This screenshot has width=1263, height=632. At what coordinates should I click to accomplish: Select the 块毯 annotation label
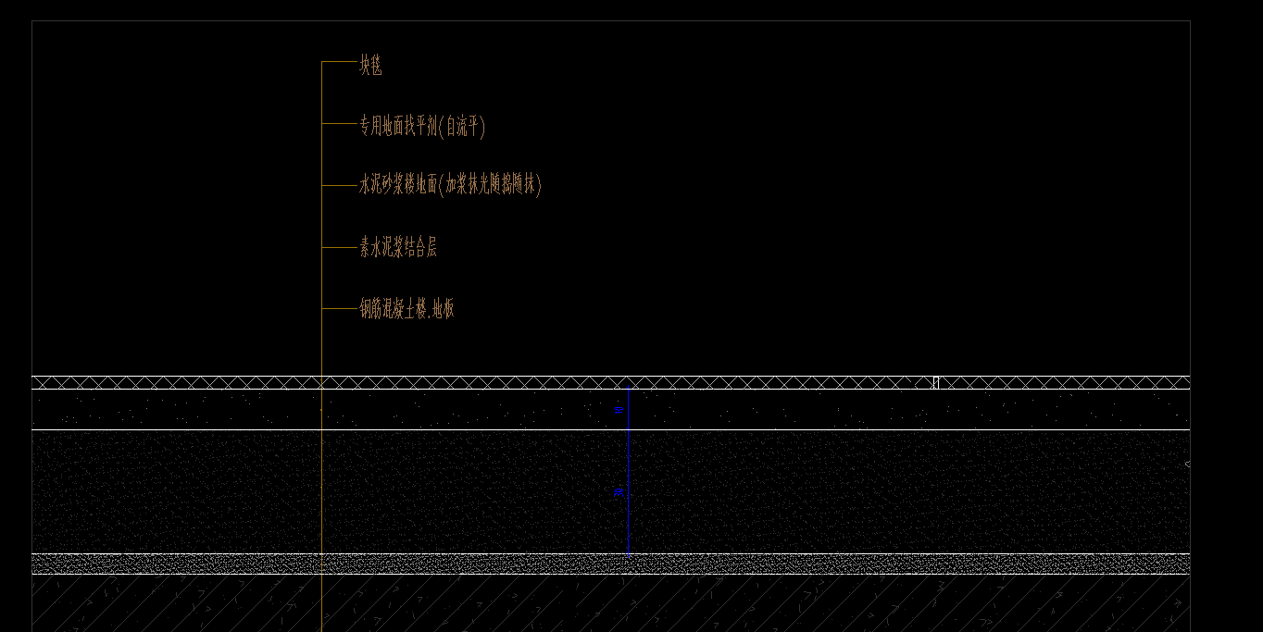tap(370, 65)
